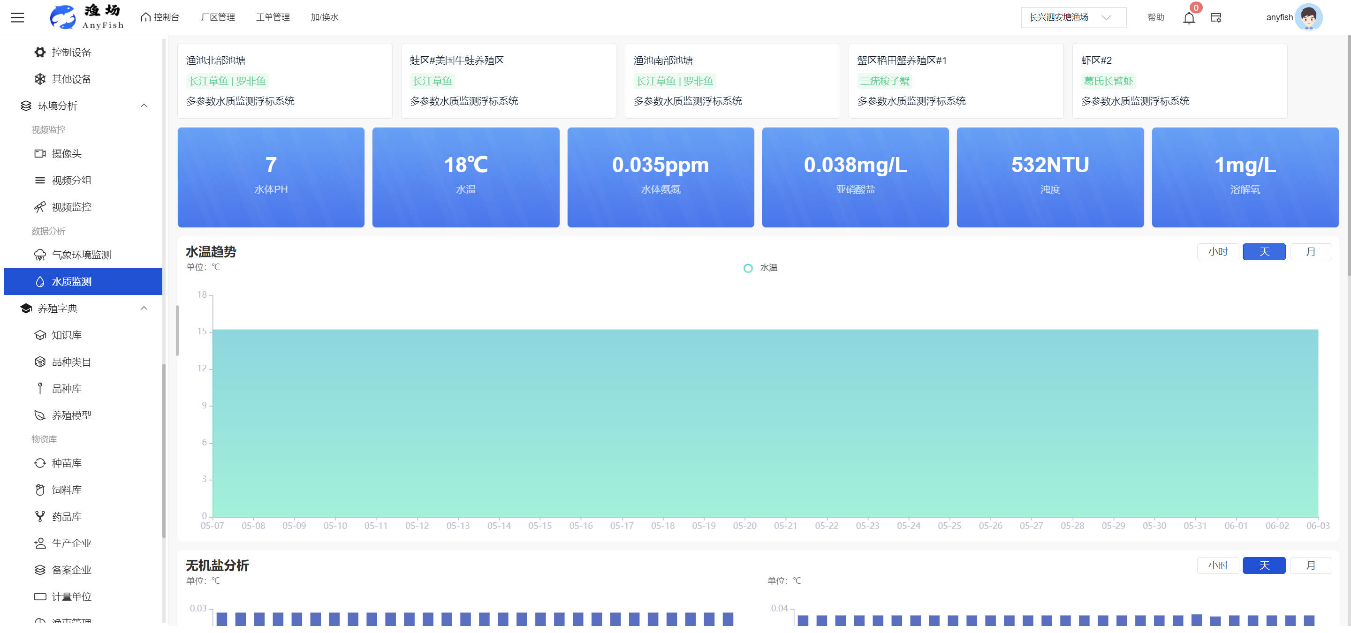Click the 摄像头 camera icon
Screen dimensions: 1351x633
point(40,153)
